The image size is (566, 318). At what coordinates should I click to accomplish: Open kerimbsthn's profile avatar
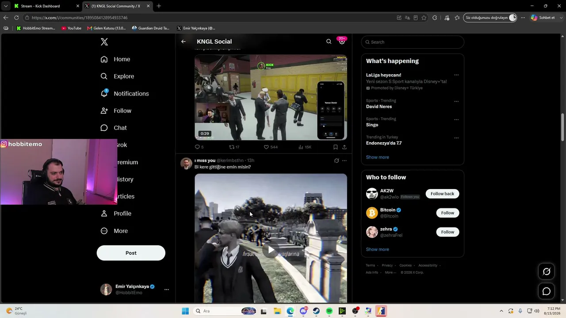(186, 163)
